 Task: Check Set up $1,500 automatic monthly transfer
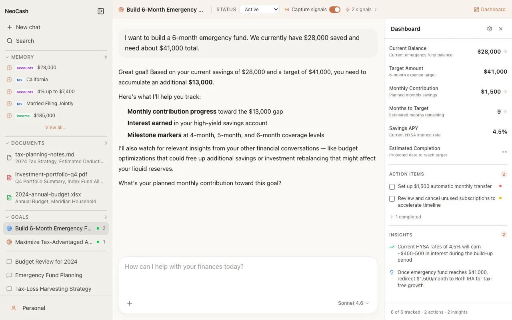click(392, 187)
